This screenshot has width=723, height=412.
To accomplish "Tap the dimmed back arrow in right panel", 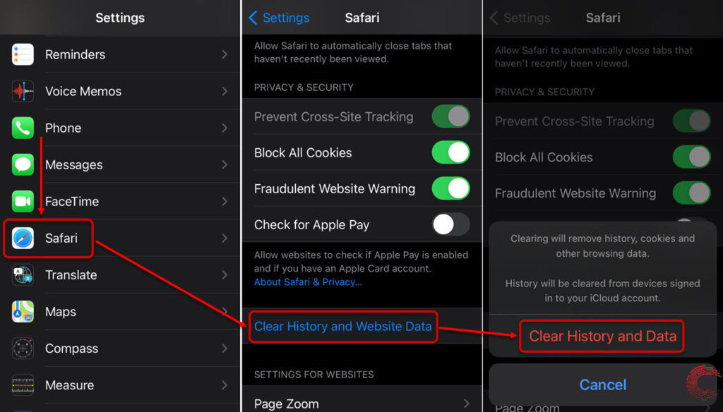I will point(494,18).
